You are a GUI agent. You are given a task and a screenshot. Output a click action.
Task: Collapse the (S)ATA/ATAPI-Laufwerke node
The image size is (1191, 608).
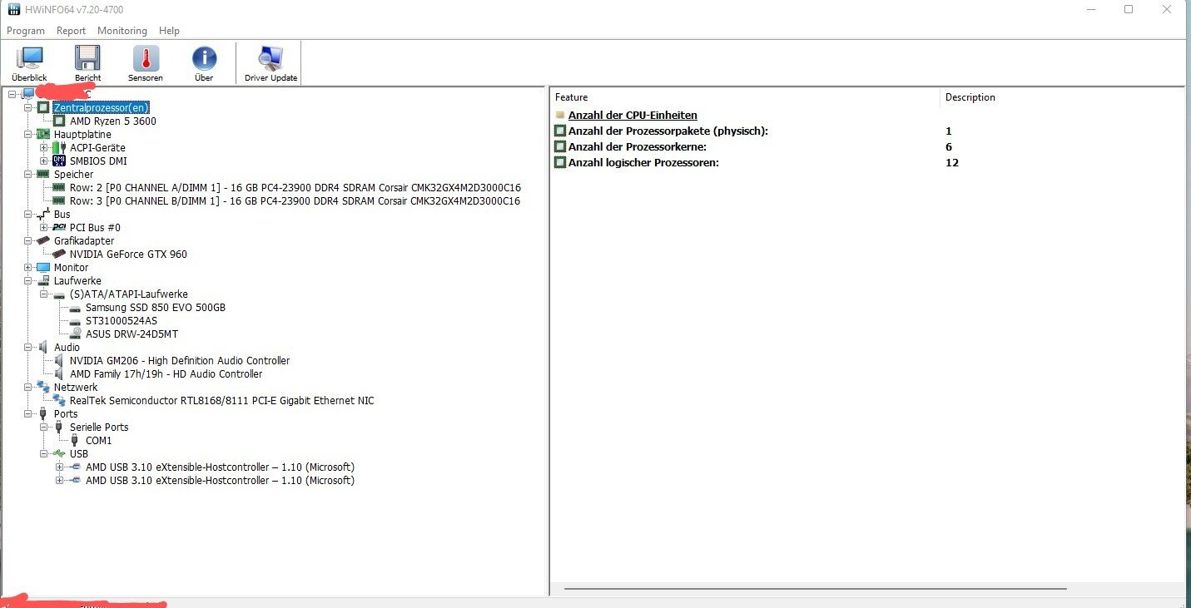44,294
